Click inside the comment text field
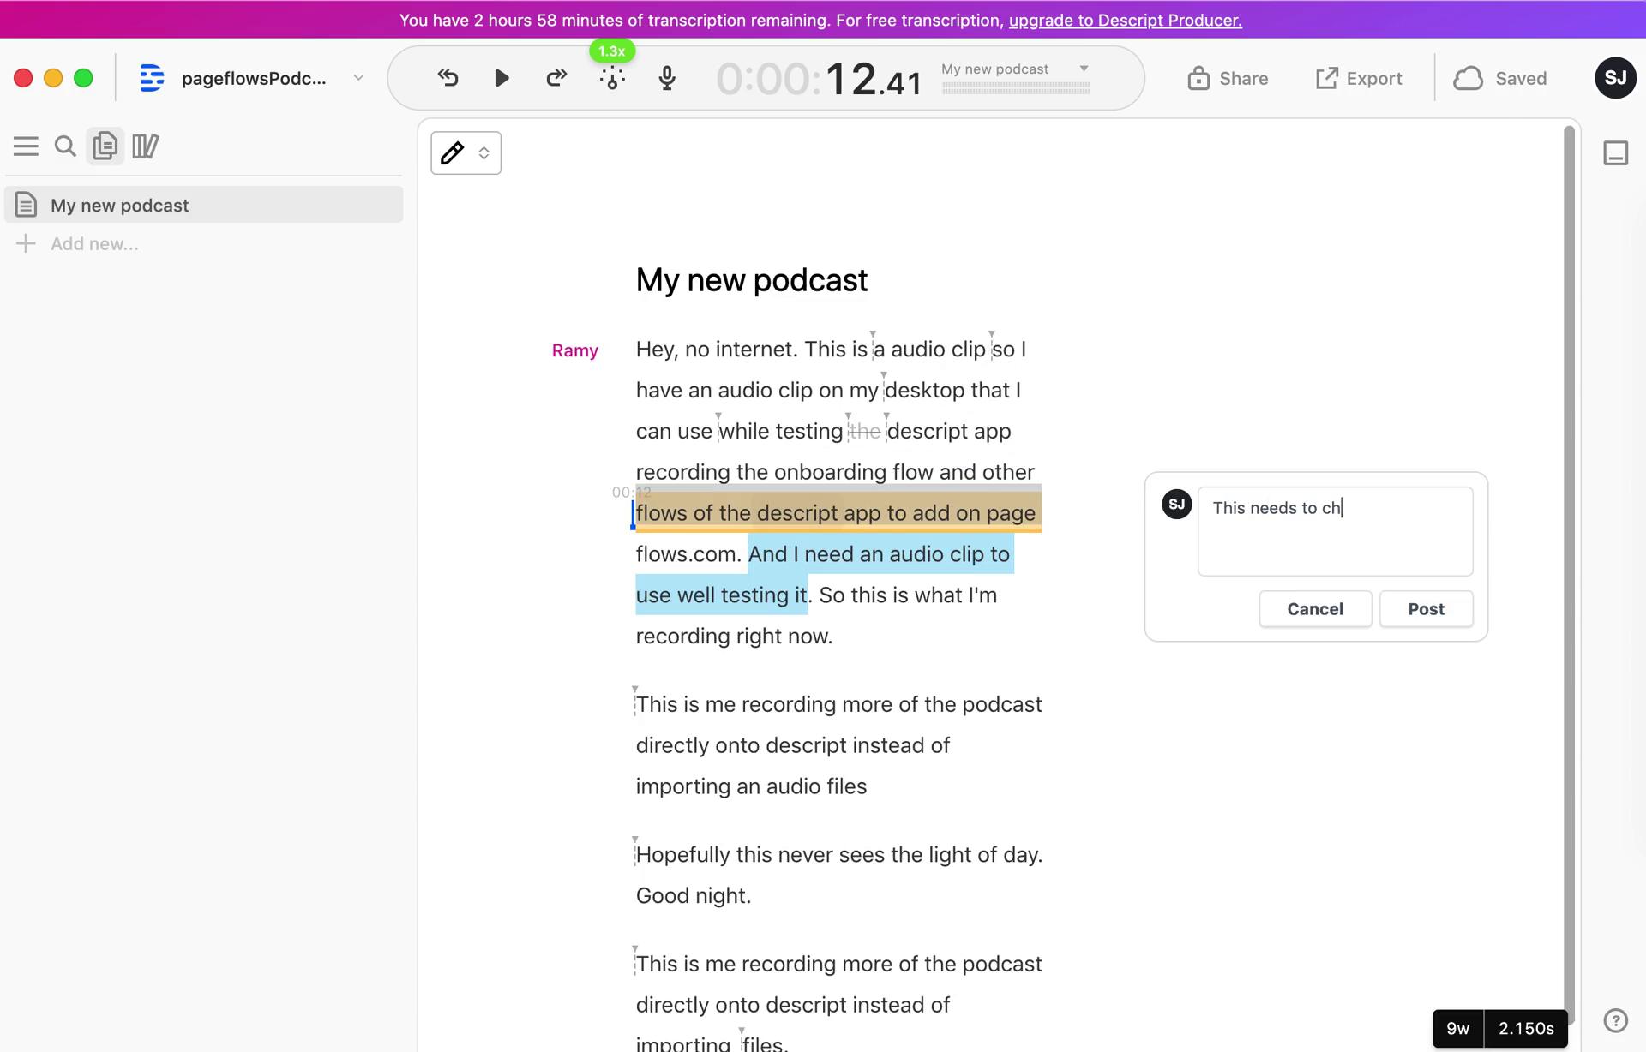 click(1335, 531)
